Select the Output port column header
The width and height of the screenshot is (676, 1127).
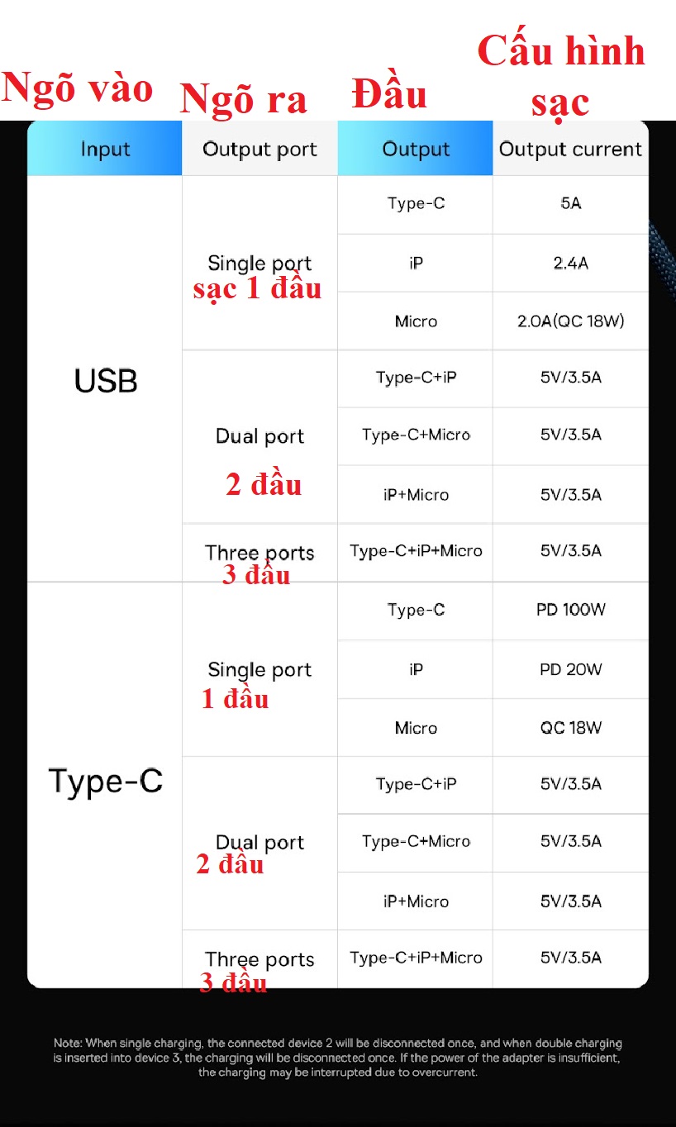point(259,149)
